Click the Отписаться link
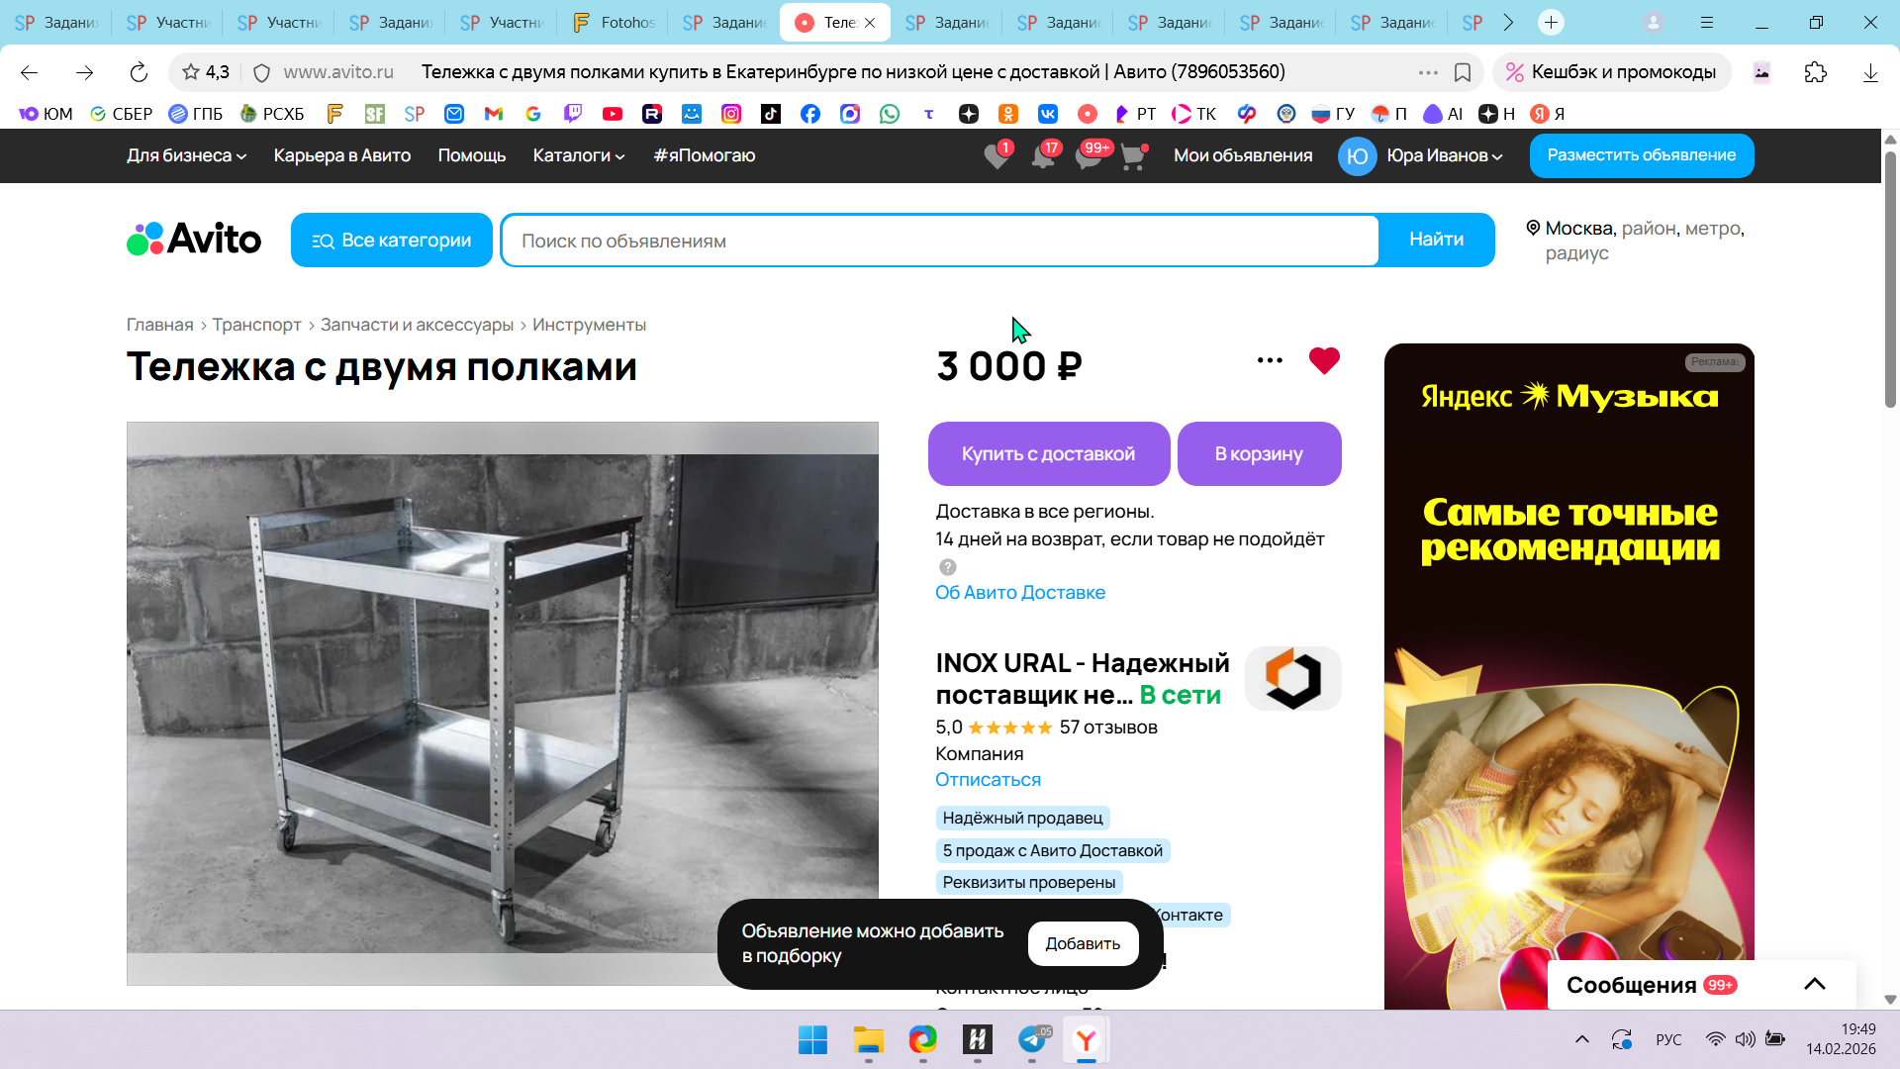 (988, 779)
